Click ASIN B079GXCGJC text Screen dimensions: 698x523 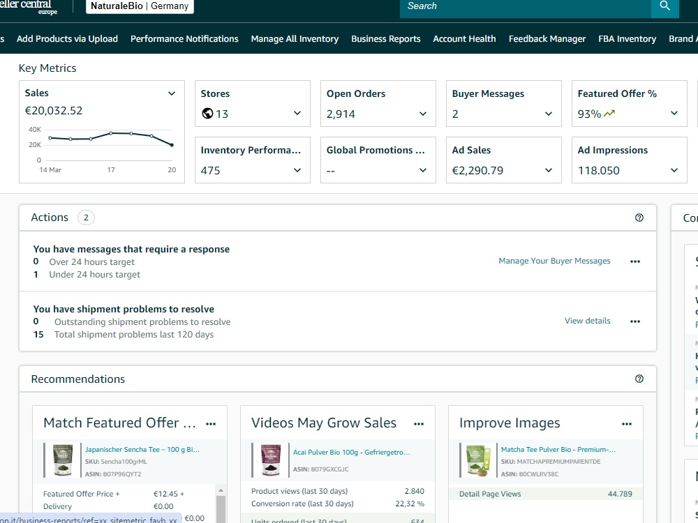[321, 469]
